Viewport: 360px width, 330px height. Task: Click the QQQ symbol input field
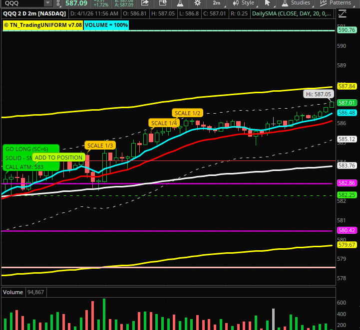tap(22, 3)
